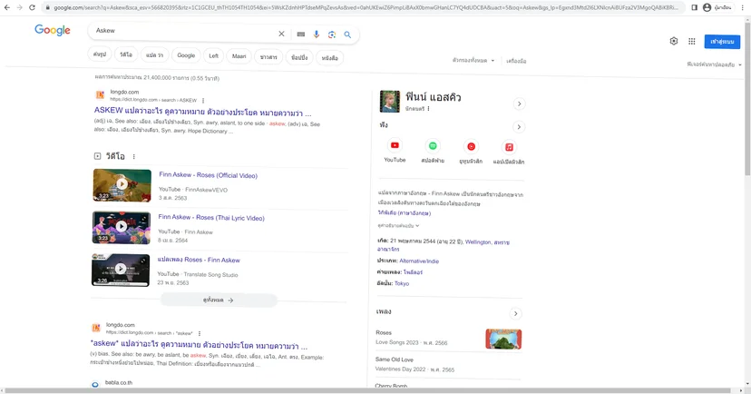This screenshot has width=751, height=394.
Task: Select the แปล ว่า filter chip
Action: tap(154, 55)
